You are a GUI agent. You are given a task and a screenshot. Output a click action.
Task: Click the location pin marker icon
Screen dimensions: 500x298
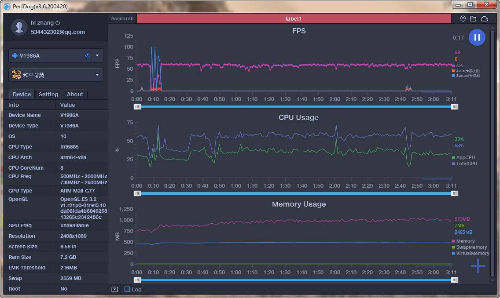point(463,19)
